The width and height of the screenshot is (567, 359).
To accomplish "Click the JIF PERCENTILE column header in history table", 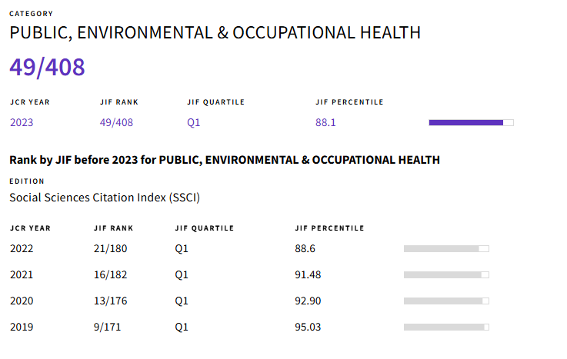I will pyautogui.click(x=329, y=228).
